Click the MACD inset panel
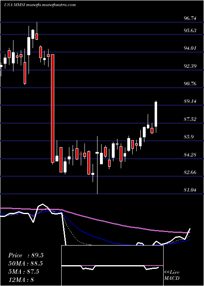 point(112,266)
